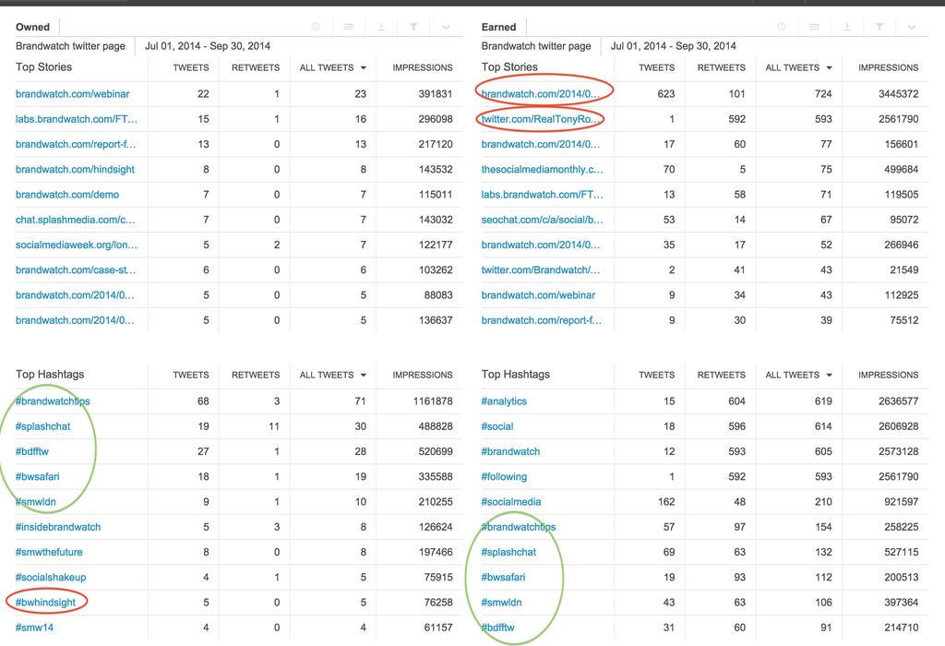Click the table view icon above Earned panel

(815, 27)
